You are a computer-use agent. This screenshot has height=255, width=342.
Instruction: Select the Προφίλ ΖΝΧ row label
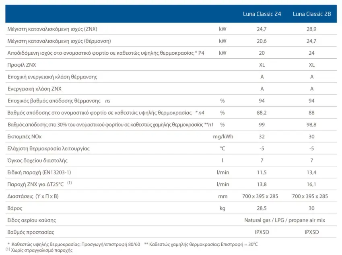tap(22, 65)
